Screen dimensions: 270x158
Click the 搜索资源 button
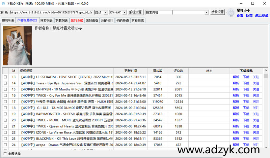pyautogui.click(x=218, y=12)
